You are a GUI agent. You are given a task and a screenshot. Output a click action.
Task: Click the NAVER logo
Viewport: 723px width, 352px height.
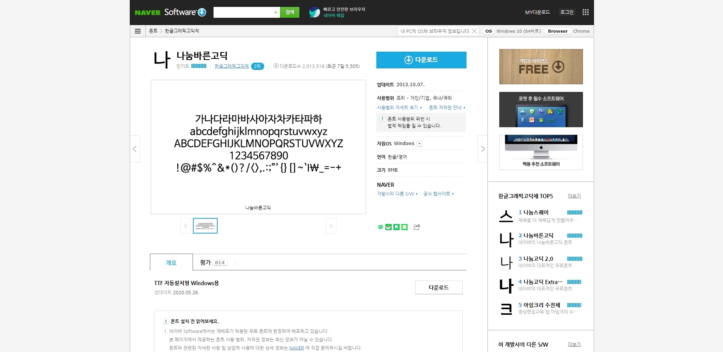pos(148,13)
